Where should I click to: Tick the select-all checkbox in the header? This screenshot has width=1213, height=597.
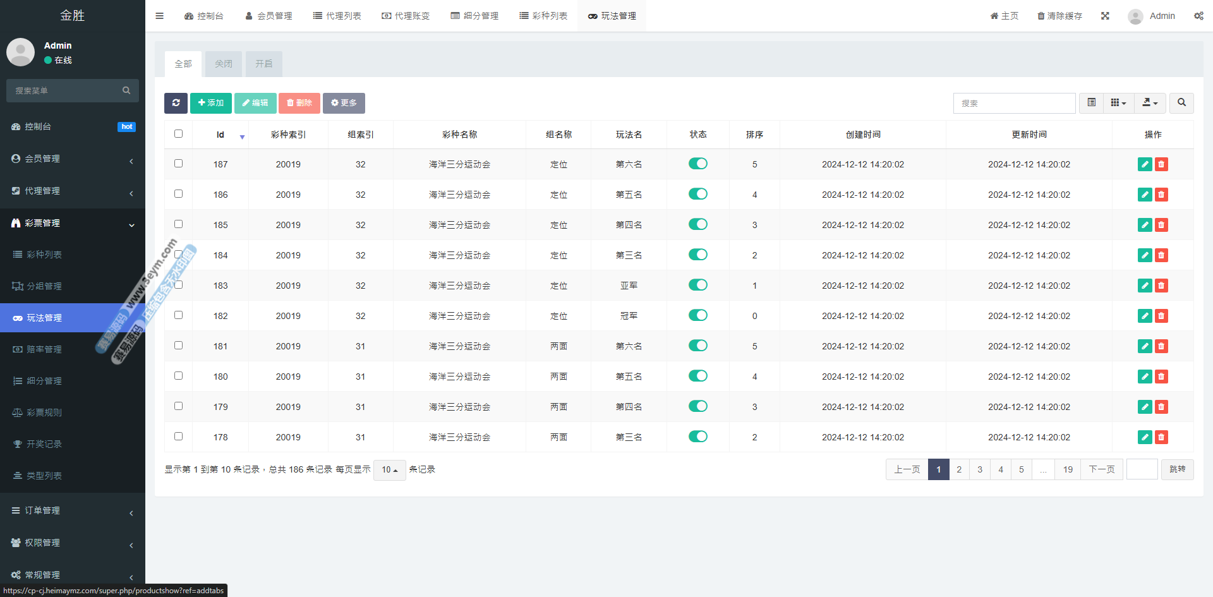pyautogui.click(x=178, y=134)
